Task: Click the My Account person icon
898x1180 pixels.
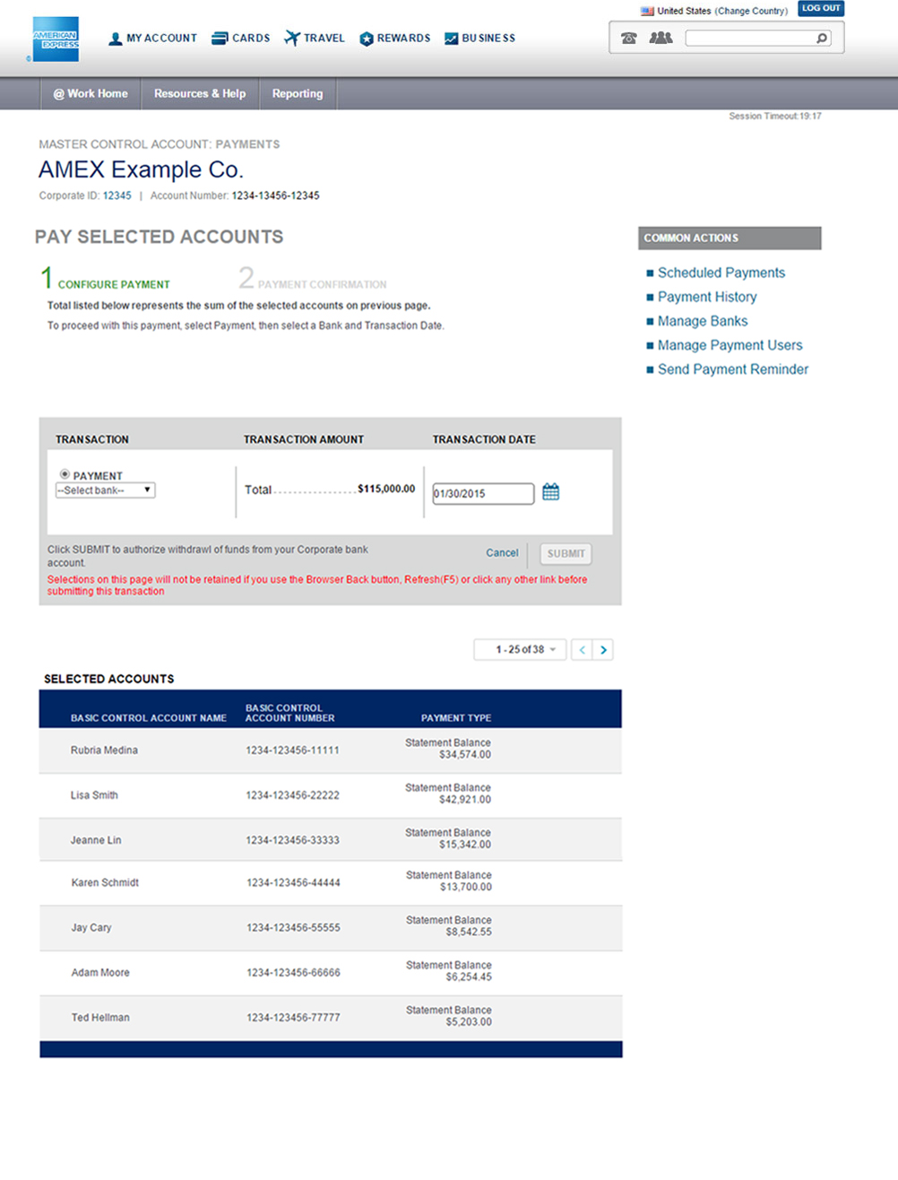Action: click(x=115, y=39)
